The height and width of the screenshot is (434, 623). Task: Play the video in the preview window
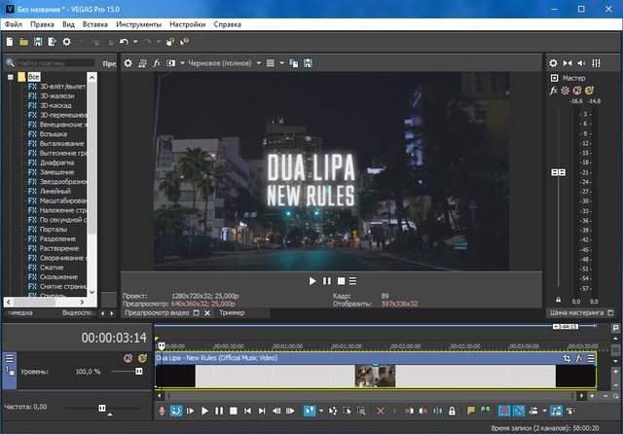click(x=312, y=280)
